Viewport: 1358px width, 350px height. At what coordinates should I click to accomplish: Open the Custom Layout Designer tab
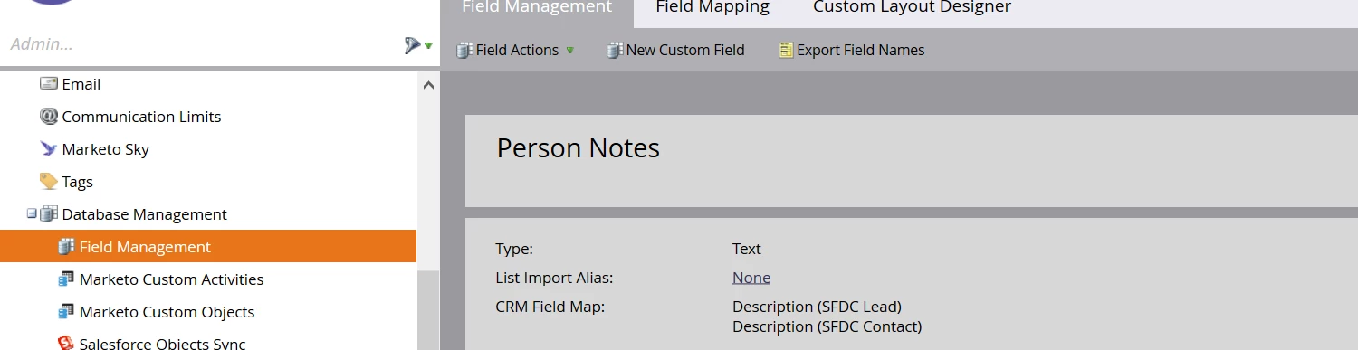(912, 7)
